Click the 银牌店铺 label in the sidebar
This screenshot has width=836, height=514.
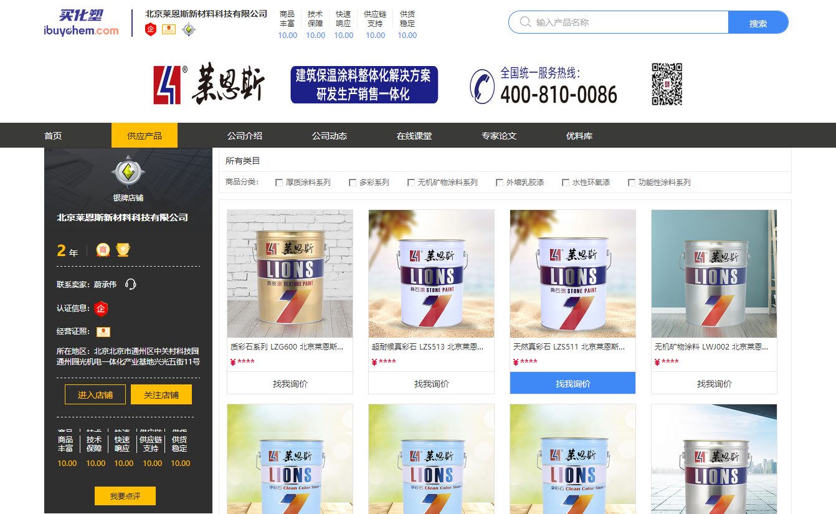click(128, 198)
